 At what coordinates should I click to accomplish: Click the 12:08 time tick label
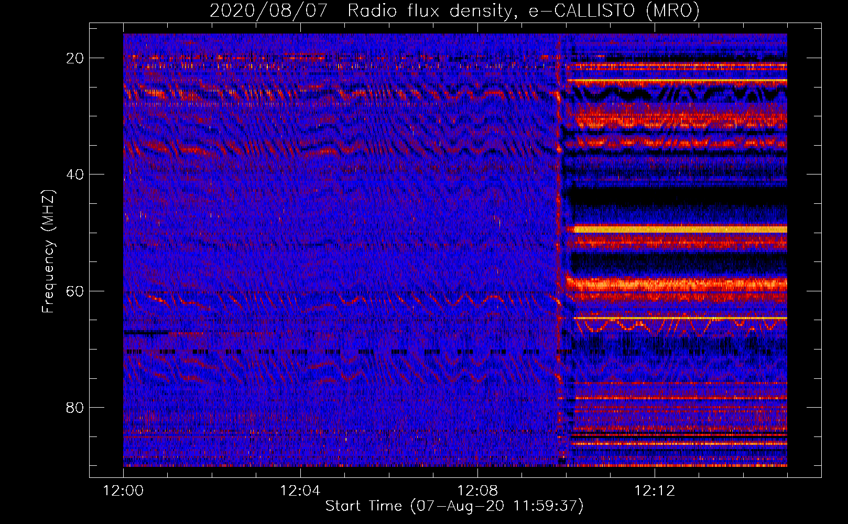(x=477, y=491)
